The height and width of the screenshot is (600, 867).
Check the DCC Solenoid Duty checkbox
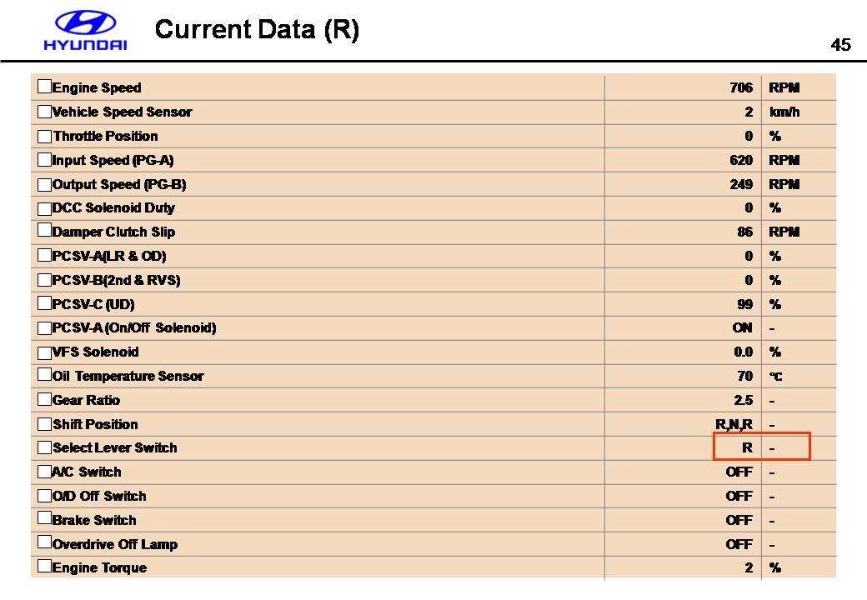(44, 207)
